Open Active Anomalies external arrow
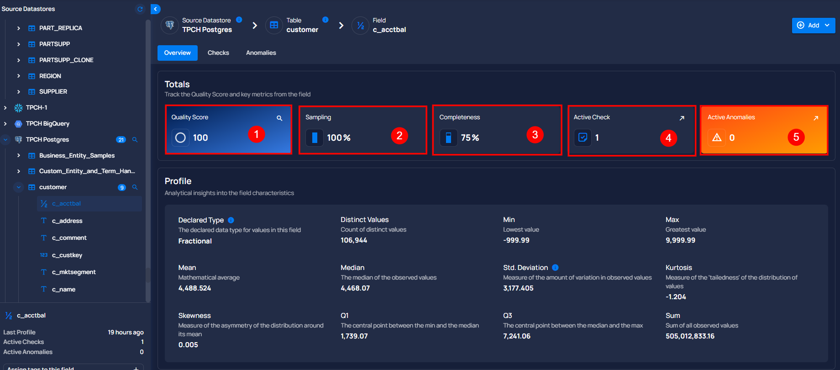This screenshot has height=370, width=840. pyautogui.click(x=816, y=118)
